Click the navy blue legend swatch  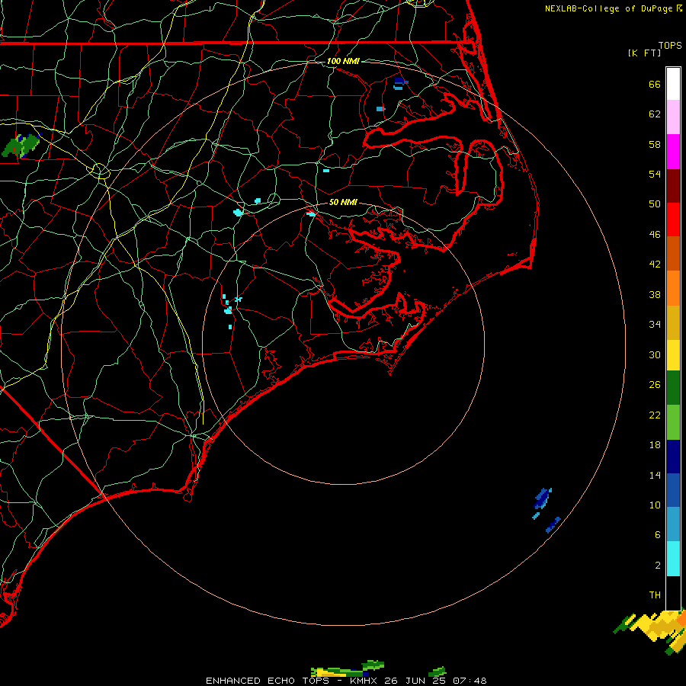pyautogui.click(x=673, y=457)
